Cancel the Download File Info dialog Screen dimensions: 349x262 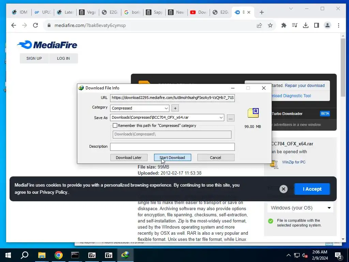pos(215,158)
